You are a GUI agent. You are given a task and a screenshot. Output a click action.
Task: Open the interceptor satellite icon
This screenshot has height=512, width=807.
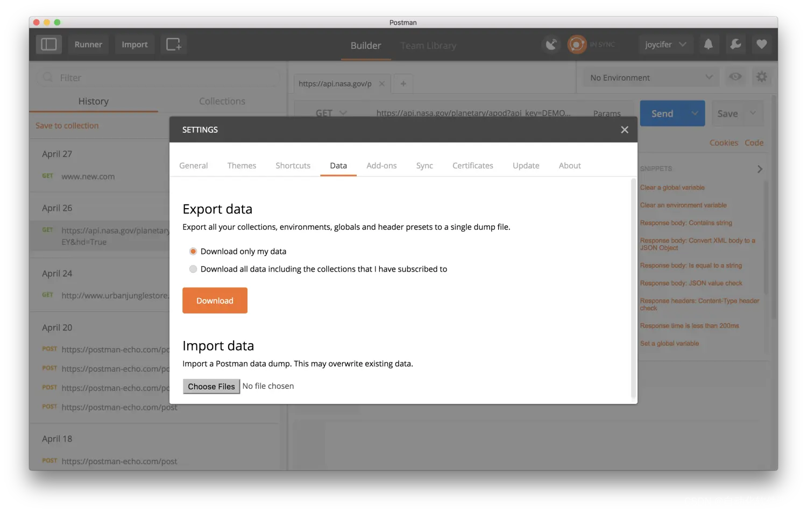551,44
